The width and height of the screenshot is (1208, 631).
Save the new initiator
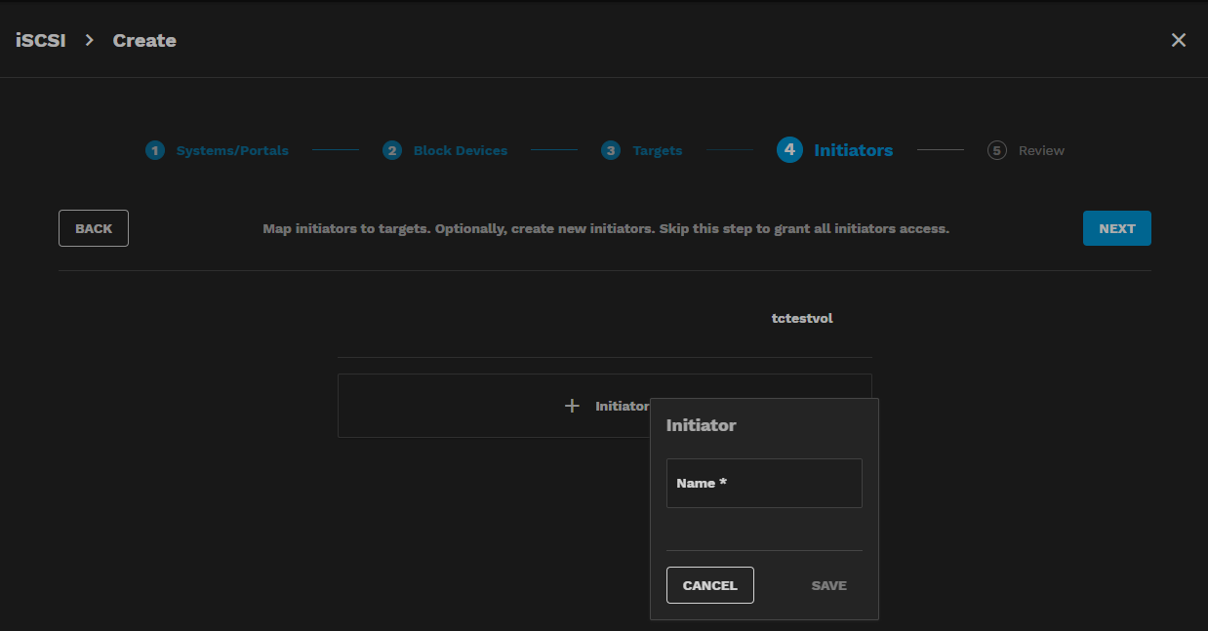828,585
